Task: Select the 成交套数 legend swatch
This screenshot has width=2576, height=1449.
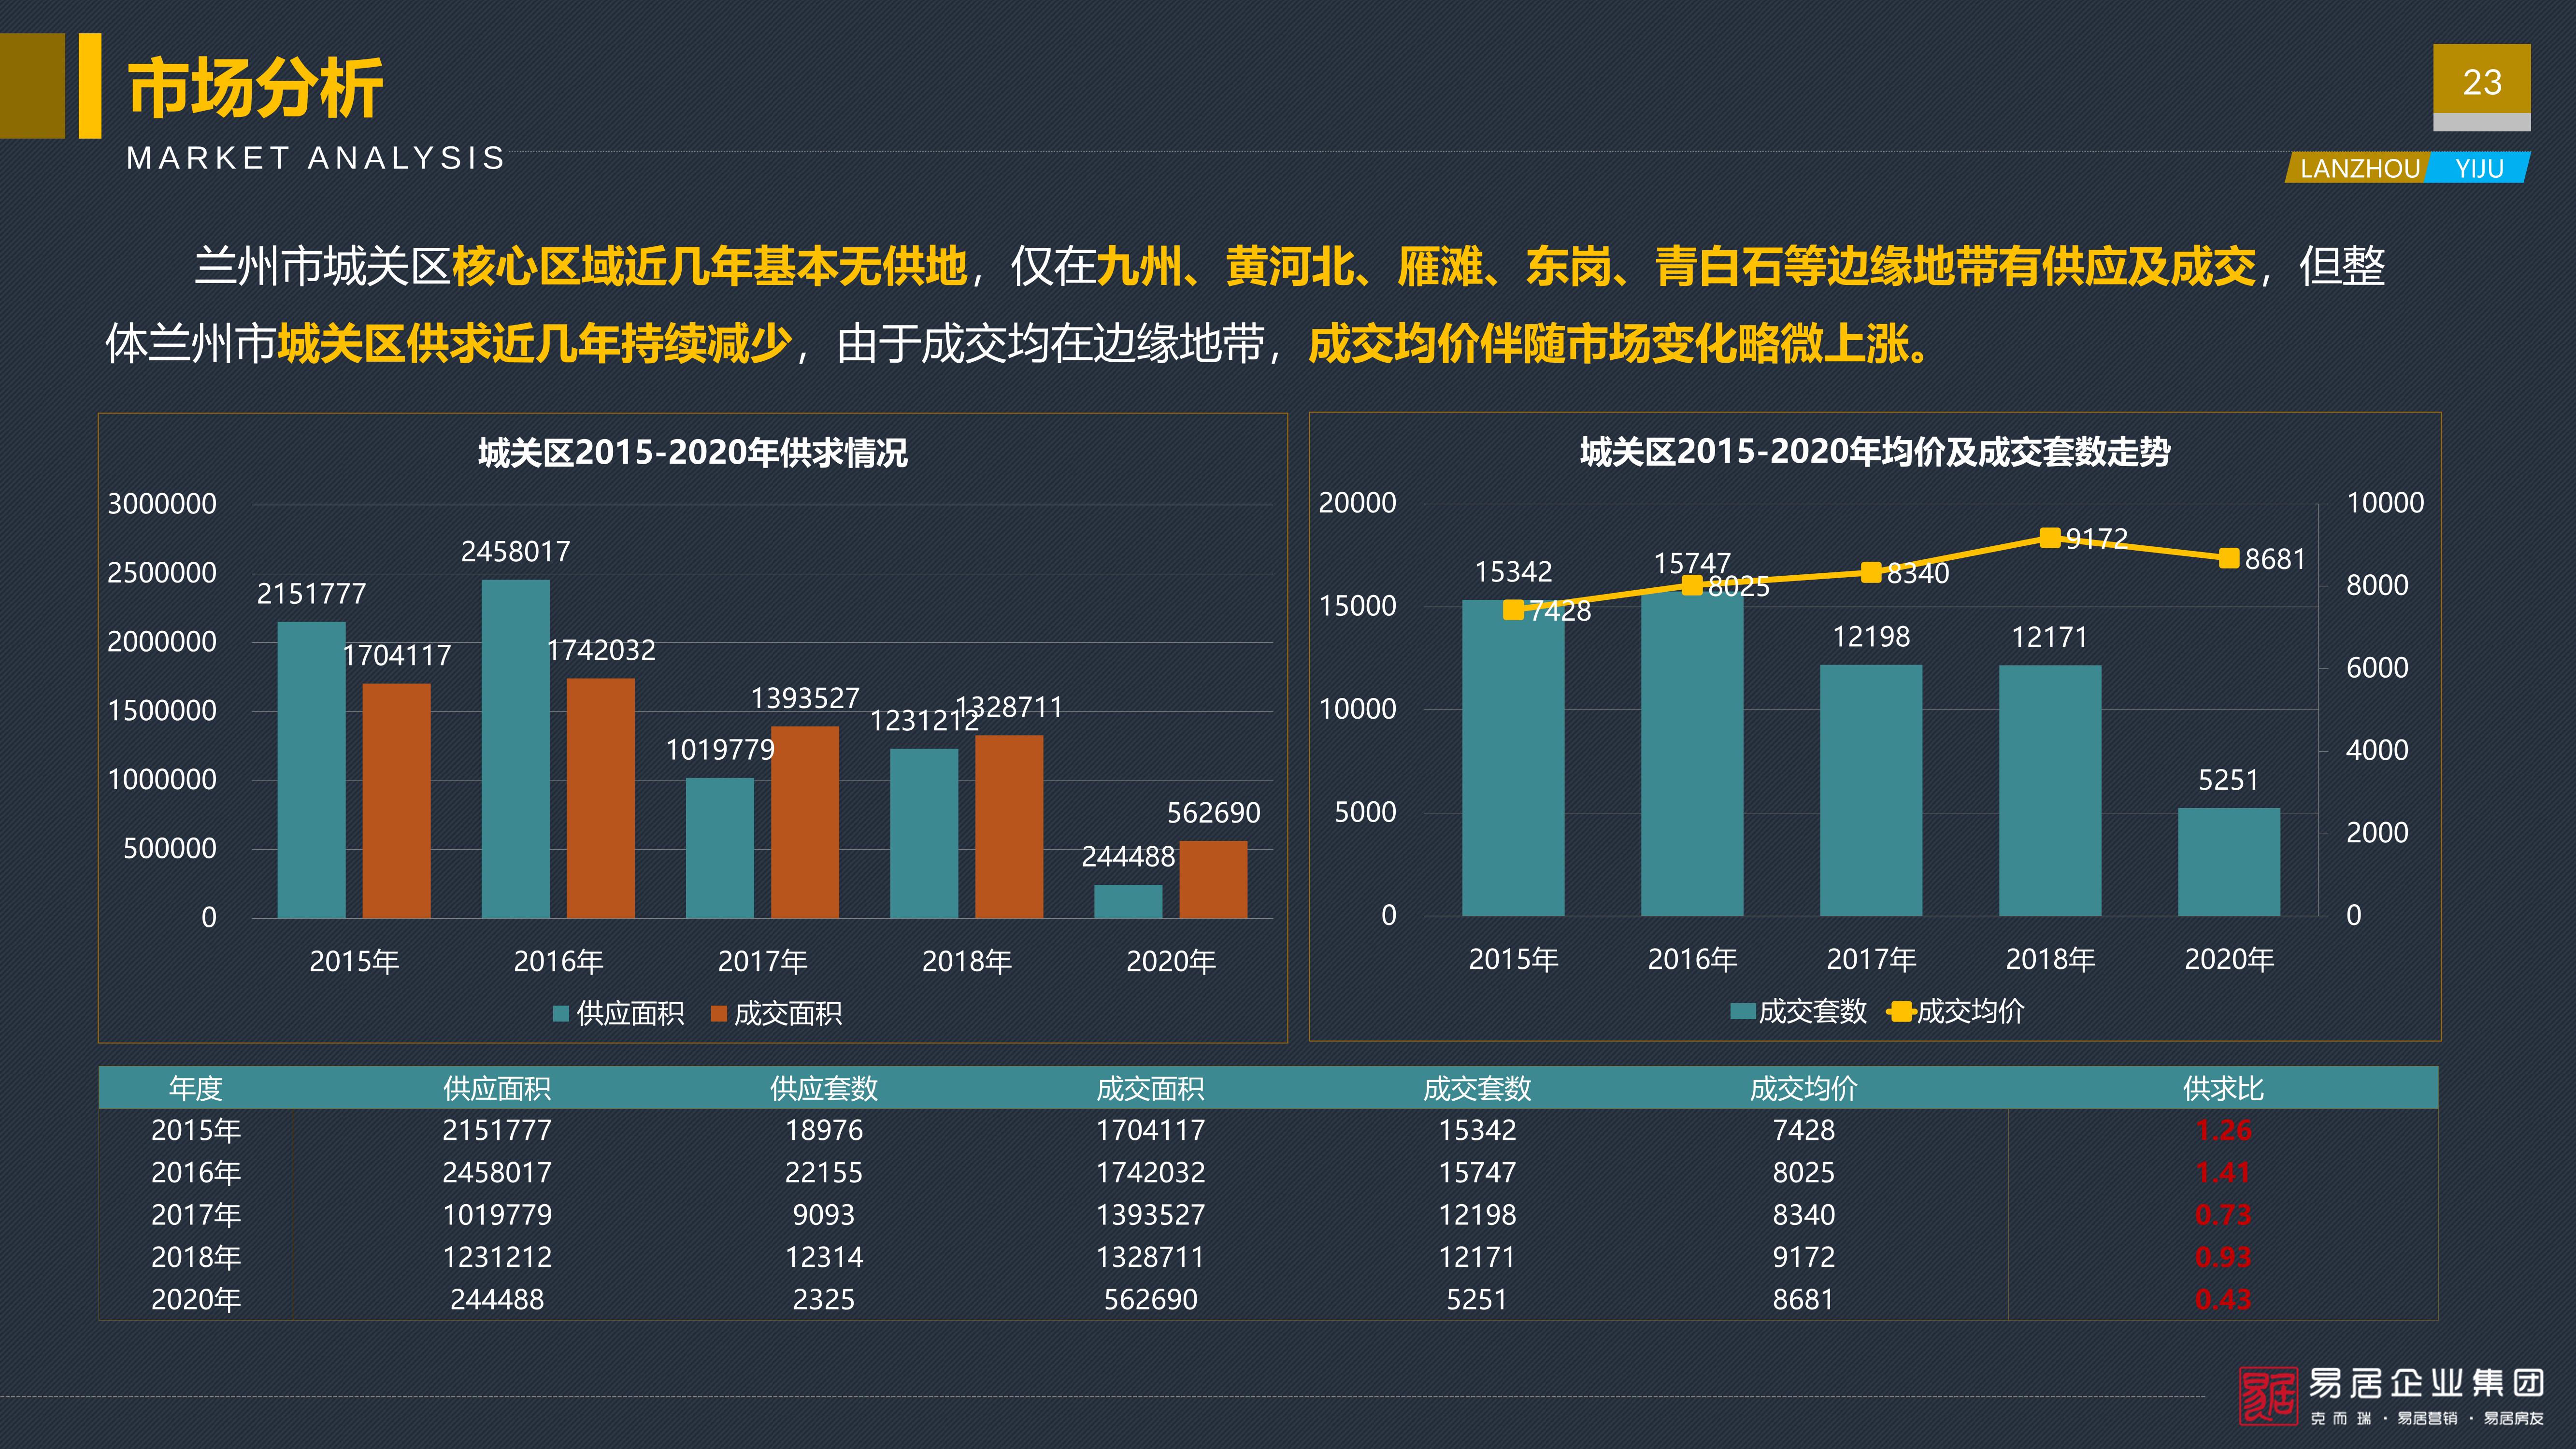Action: tap(1742, 1012)
